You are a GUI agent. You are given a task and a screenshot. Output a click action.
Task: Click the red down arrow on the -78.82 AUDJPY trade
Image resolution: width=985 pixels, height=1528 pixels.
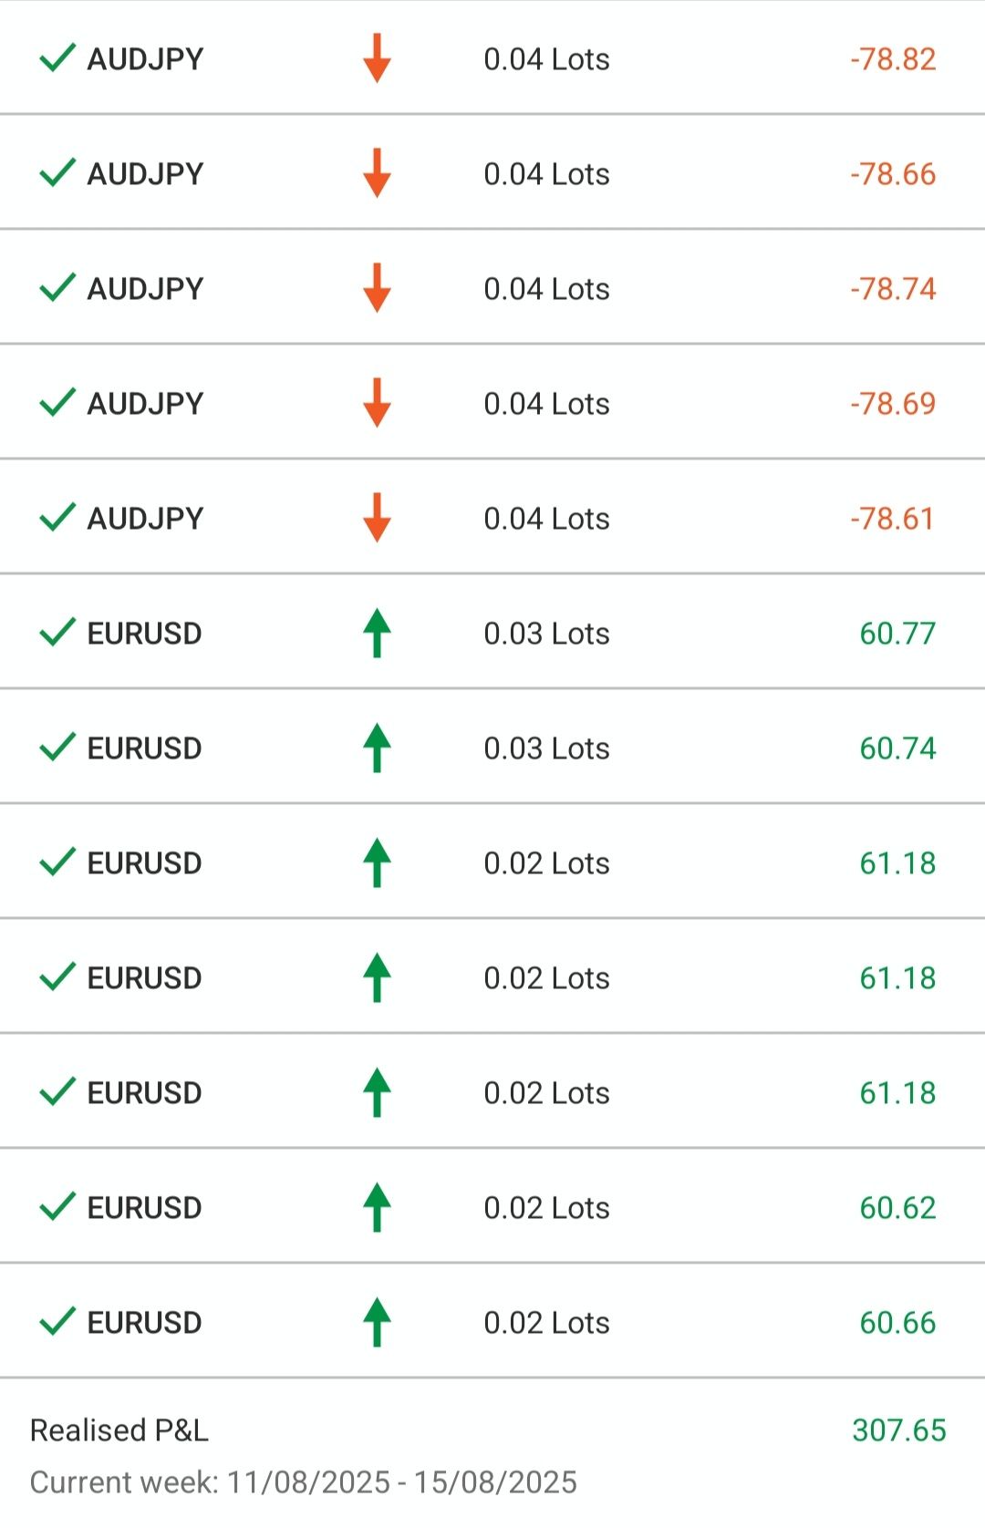[x=377, y=58]
